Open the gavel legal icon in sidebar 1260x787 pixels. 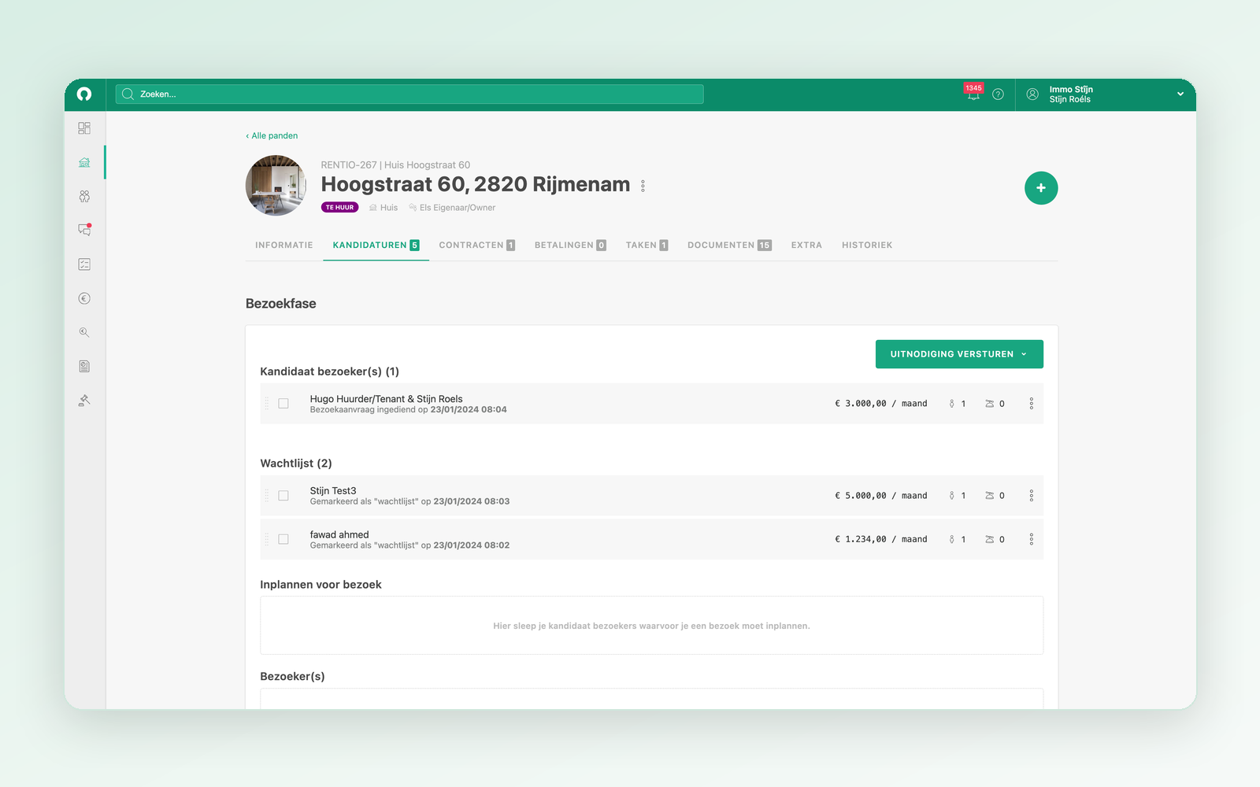pos(84,400)
